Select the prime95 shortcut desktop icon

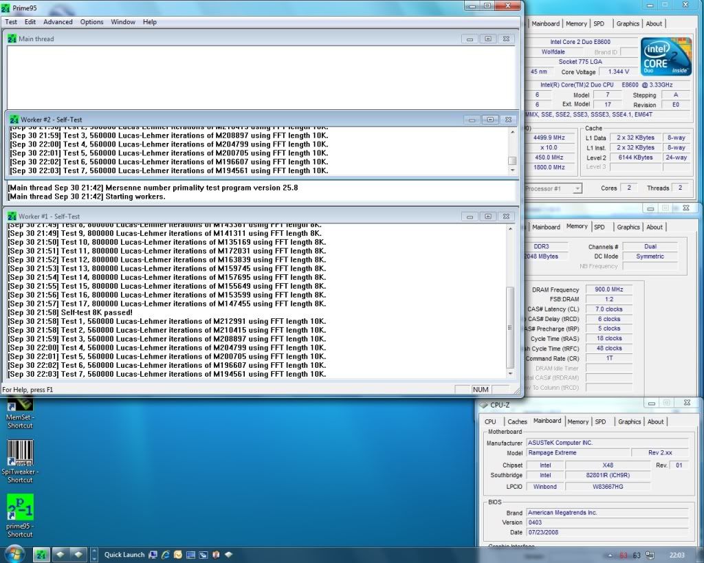(x=20, y=516)
